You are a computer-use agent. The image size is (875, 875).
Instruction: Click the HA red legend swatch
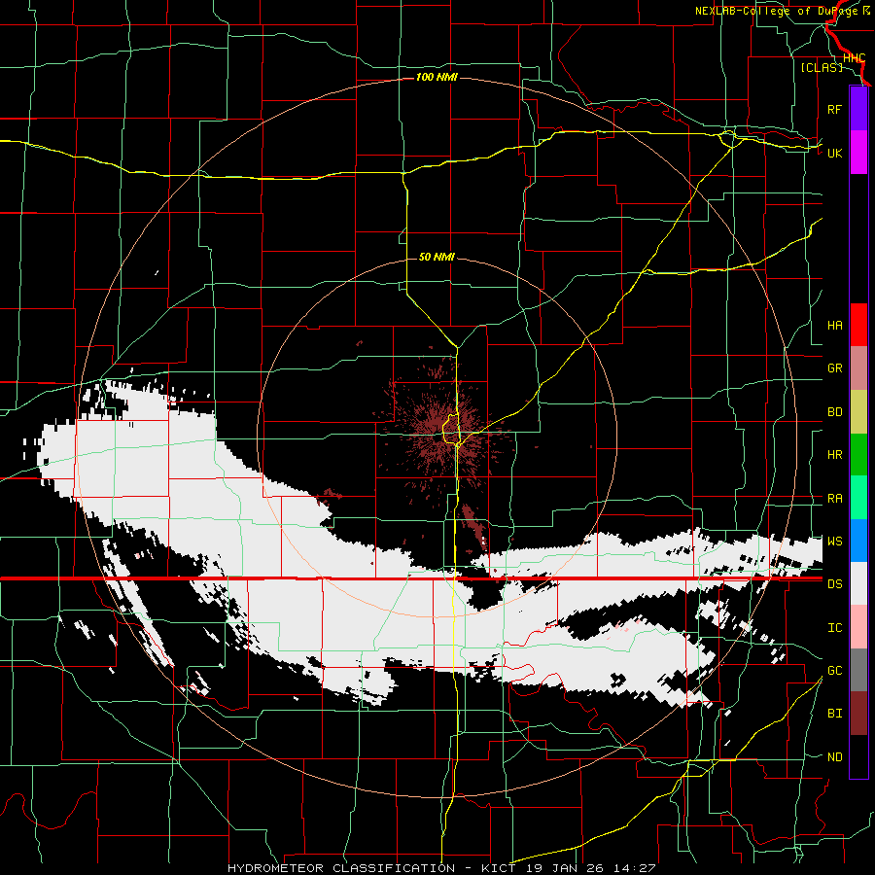click(x=858, y=325)
